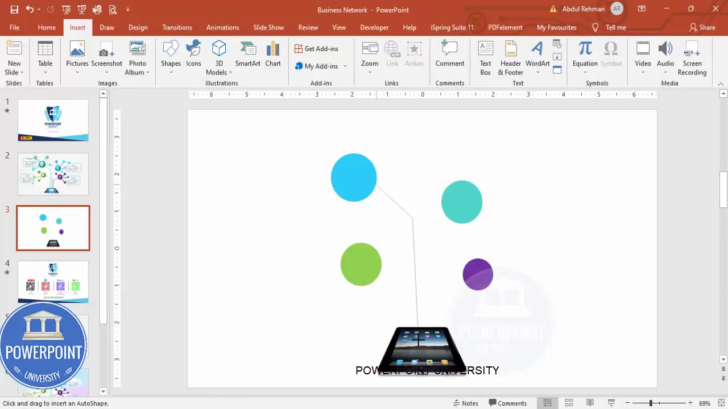728x409 pixels.
Task: Switch to the Slide Show tab
Action: 268,27
